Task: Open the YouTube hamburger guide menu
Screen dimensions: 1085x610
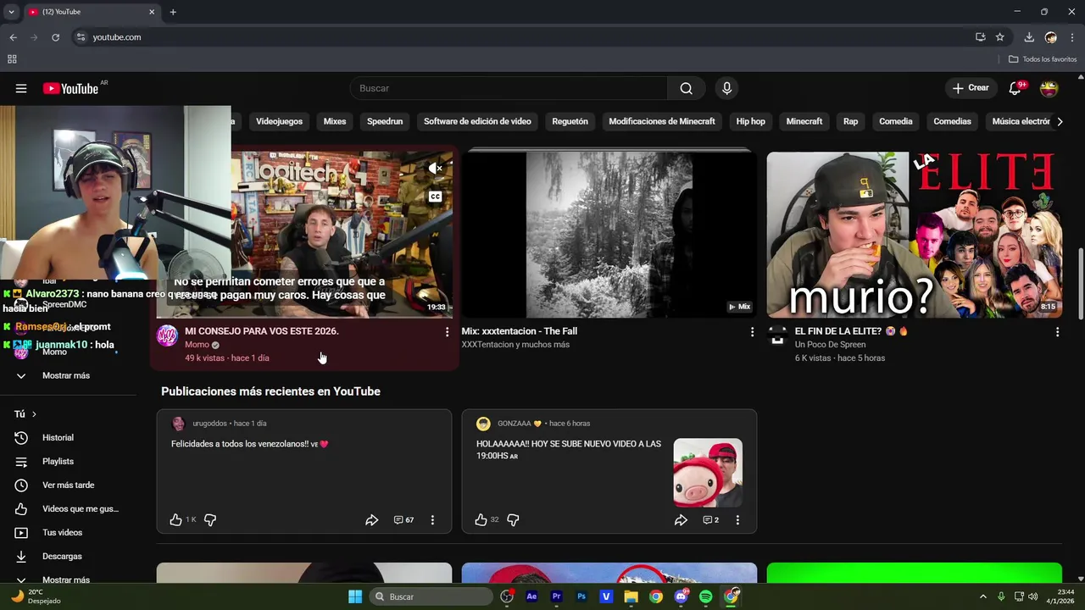Action: [21, 88]
